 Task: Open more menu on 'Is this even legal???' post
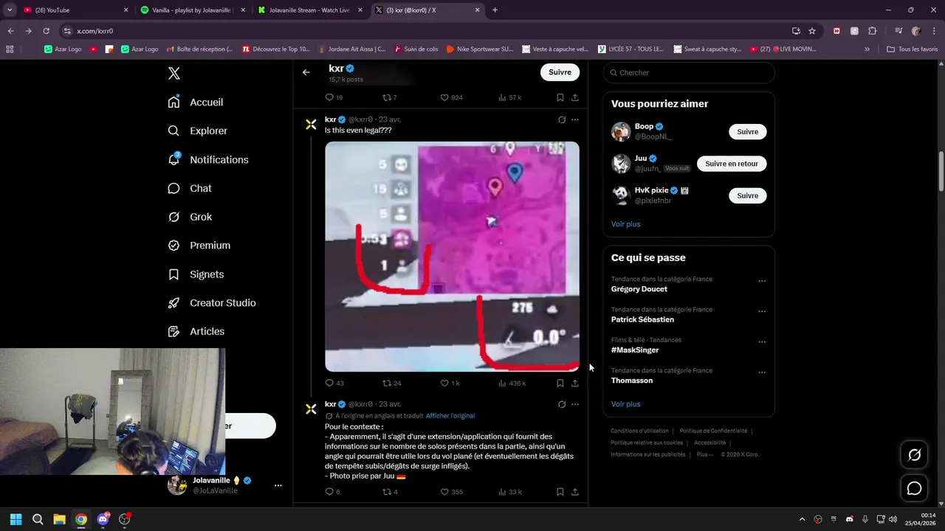click(575, 119)
